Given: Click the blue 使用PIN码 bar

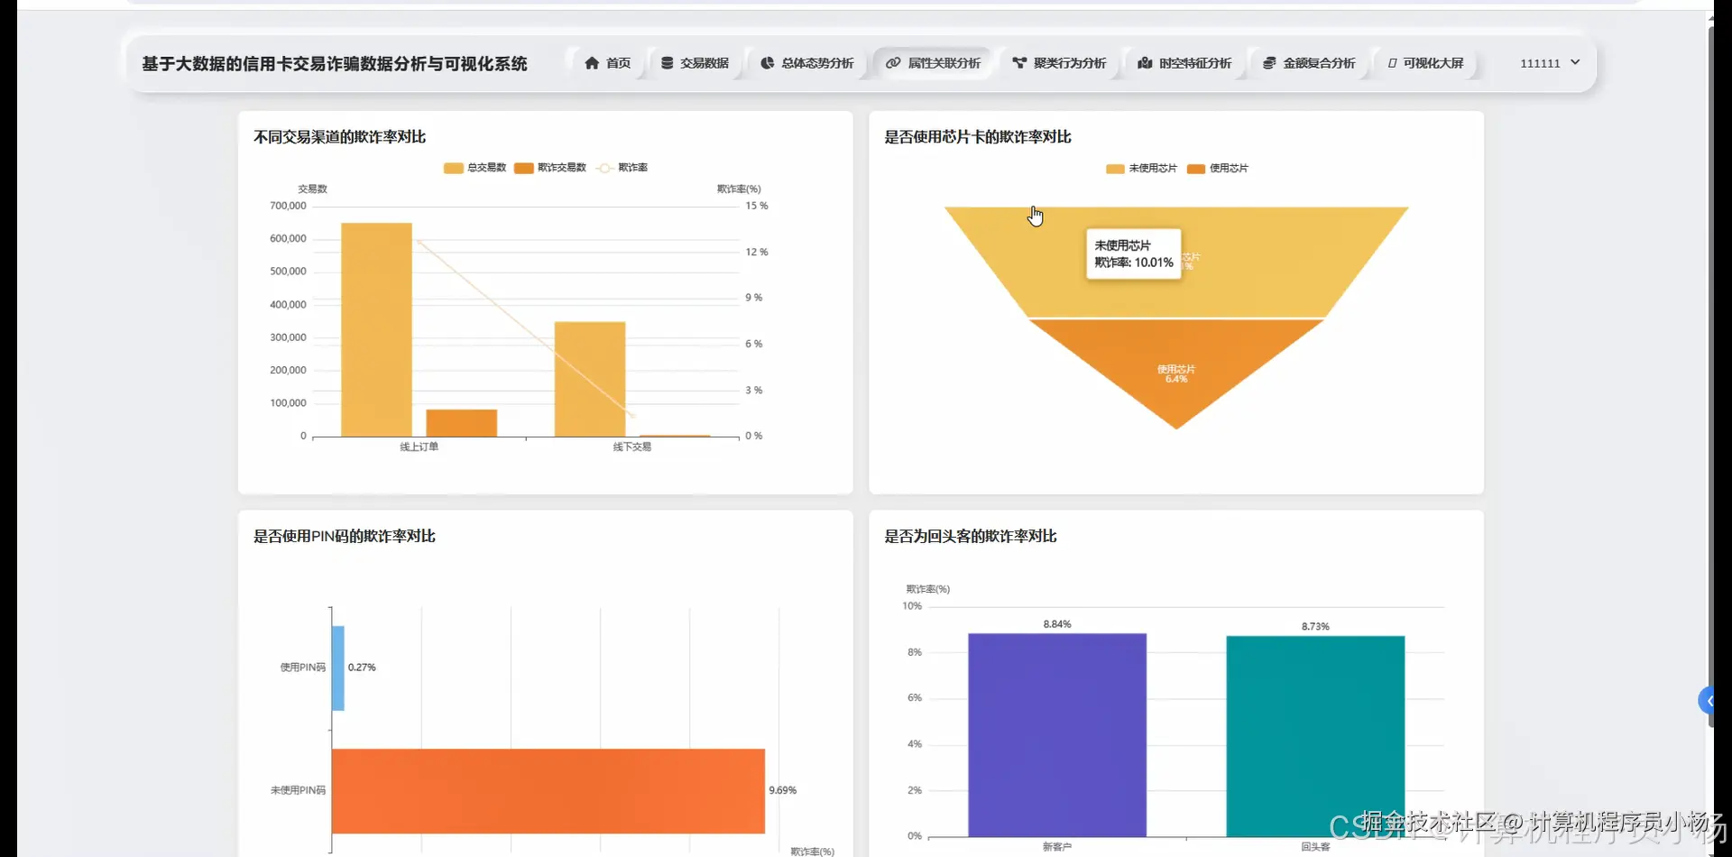Looking at the screenshot, I should 338,668.
